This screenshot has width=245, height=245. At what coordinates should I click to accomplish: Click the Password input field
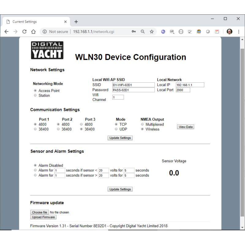click(134, 90)
